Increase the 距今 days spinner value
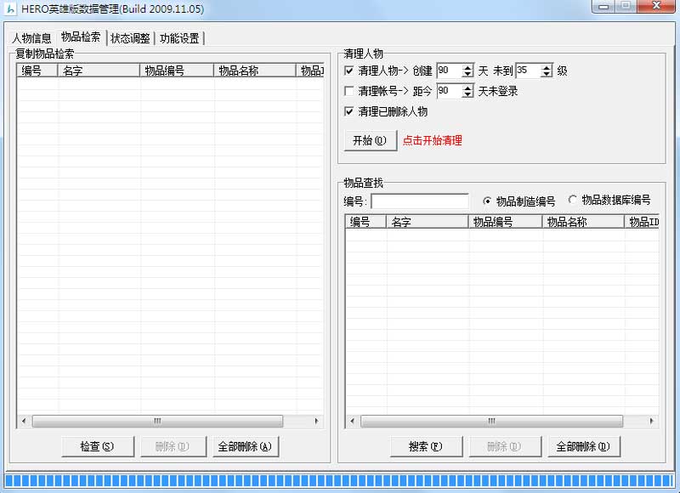This screenshot has width=680, height=493. (x=467, y=88)
